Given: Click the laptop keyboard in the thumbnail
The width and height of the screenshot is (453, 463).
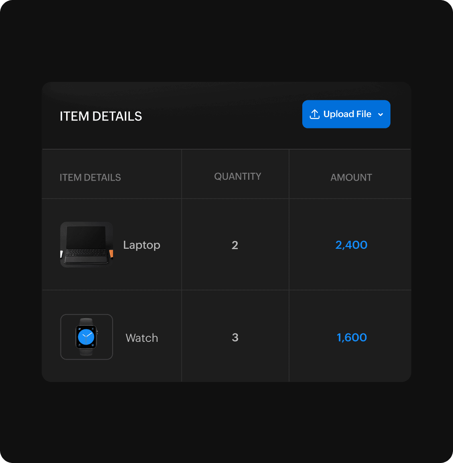Looking at the screenshot, I should (87, 254).
